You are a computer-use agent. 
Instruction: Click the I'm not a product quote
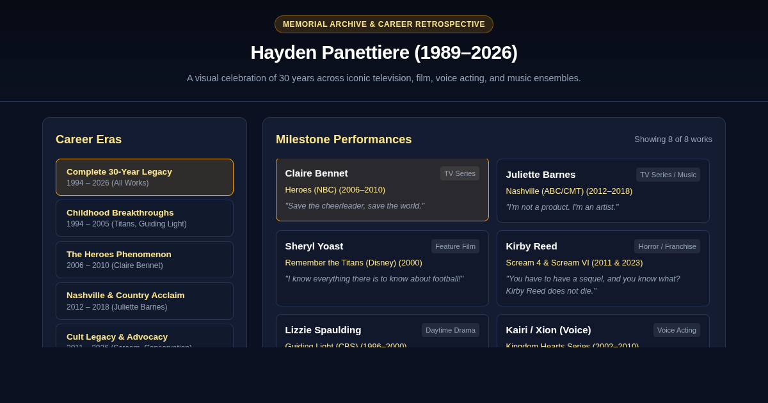(562, 207)
